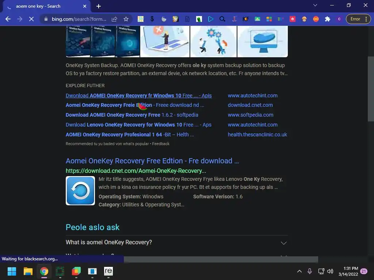Open File Explorer from the taskbar
Viewport: 374px width, 280px height.
[28, 271]
